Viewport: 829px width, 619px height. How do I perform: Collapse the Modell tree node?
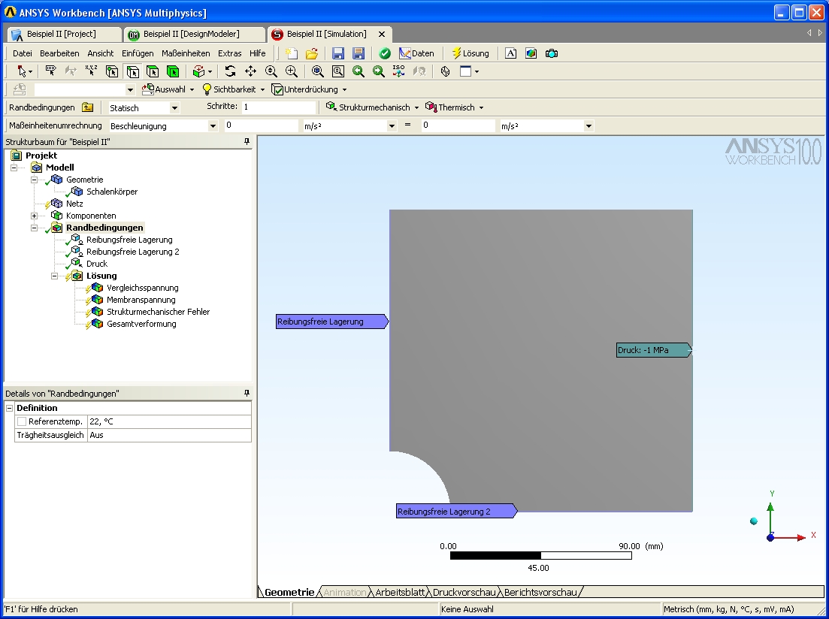(14, 168)
